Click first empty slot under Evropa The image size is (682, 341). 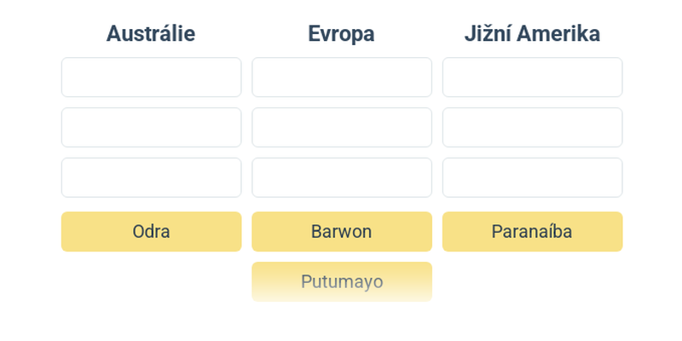click(342, 77)
